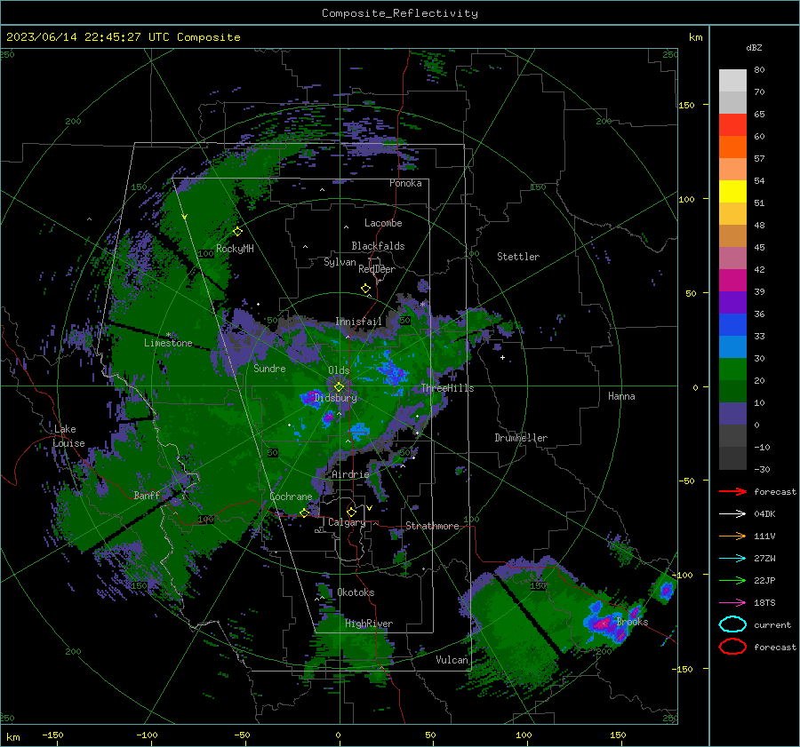
Task: Click the Vulcan town label
Action: (x=452, y=660)
